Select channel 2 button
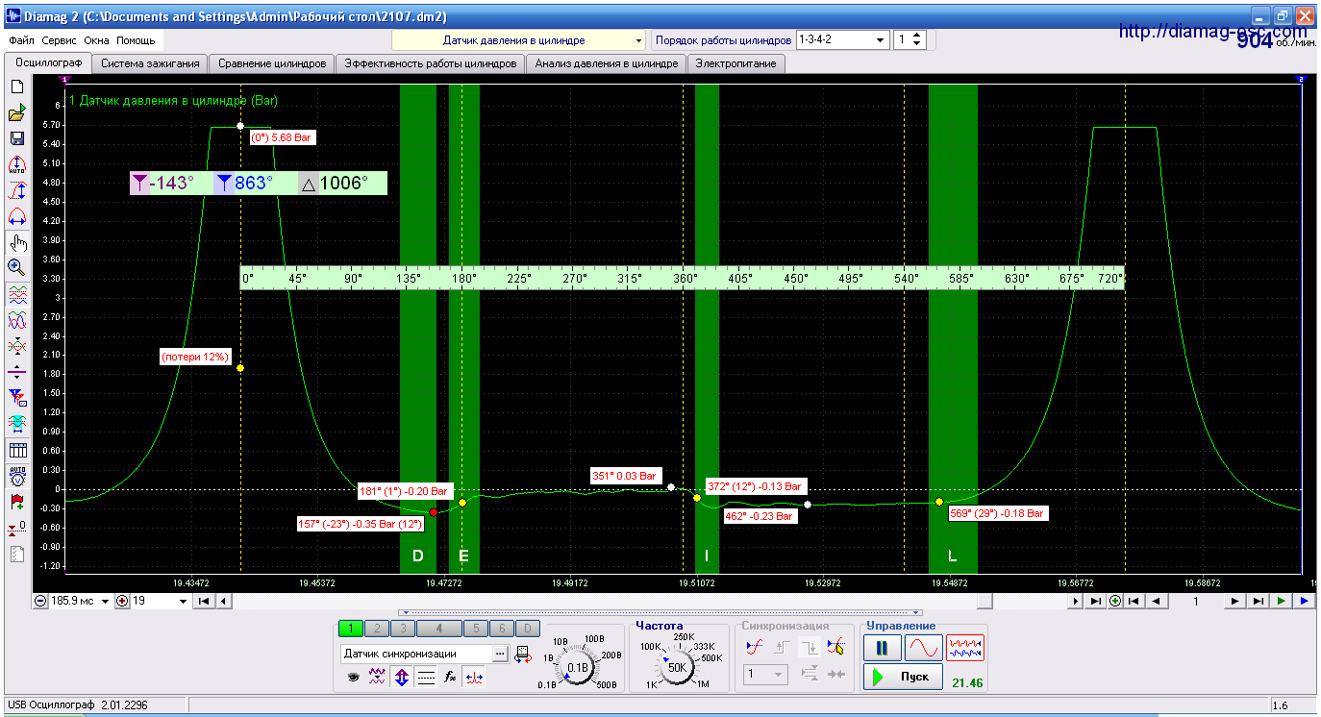Viewport: 1321px width, 717px height. click(376, 629)
